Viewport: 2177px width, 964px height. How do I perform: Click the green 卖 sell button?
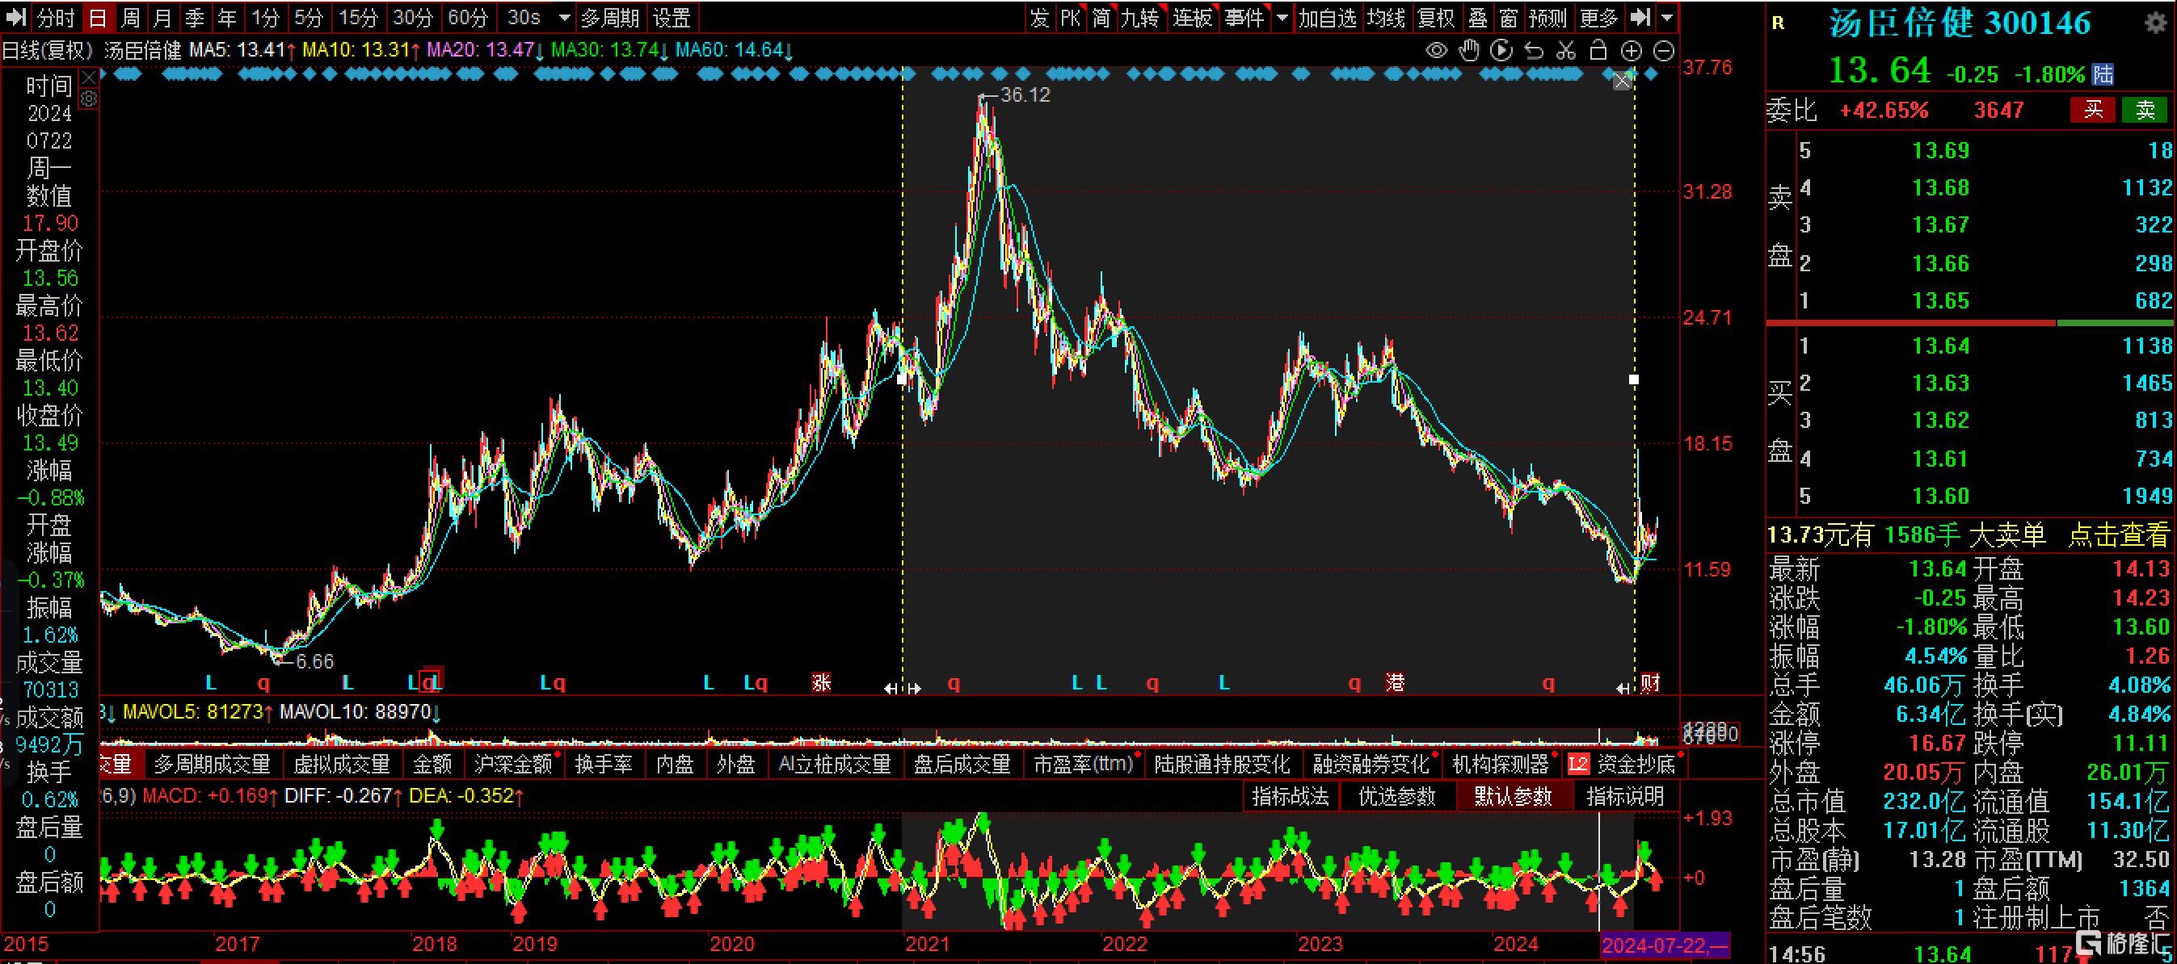coord(2145,110)
